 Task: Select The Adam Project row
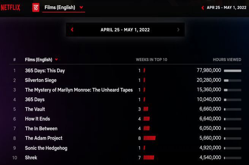click(44, 138)
